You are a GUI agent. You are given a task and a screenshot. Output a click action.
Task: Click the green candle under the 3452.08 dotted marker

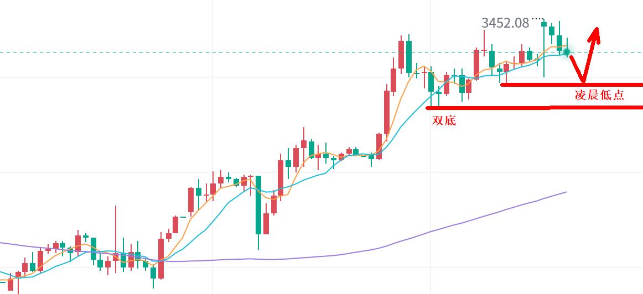click(544, 24)
